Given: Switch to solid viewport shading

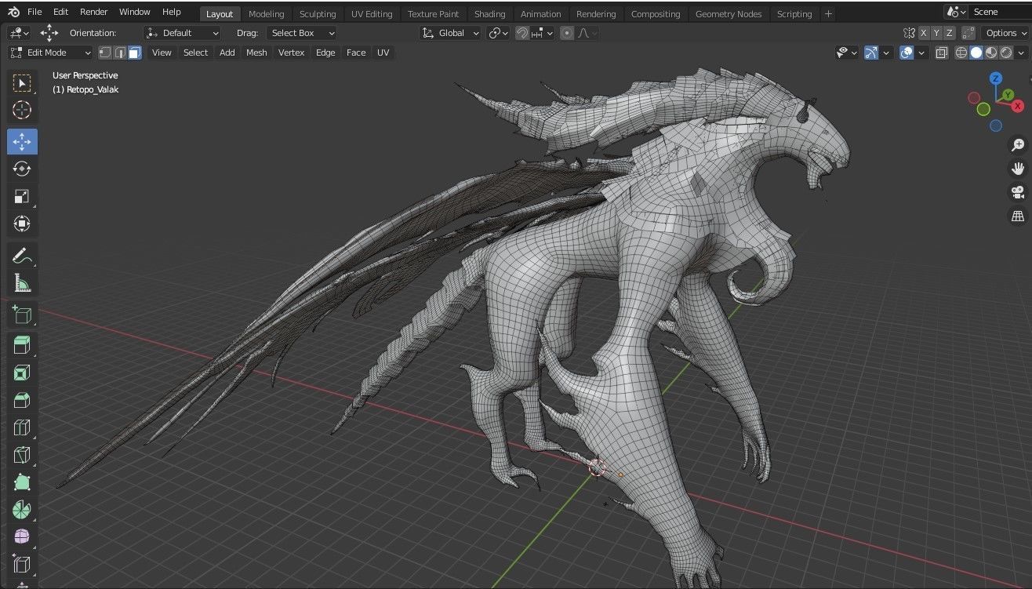Looking at the screenshot, I should [x=976, y=53].
